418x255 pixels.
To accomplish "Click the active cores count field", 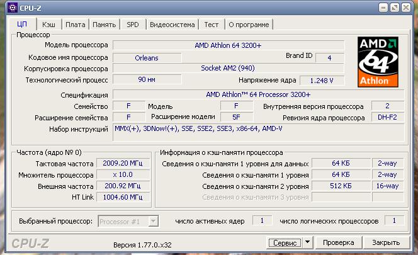I will click(x=262, y=220).
